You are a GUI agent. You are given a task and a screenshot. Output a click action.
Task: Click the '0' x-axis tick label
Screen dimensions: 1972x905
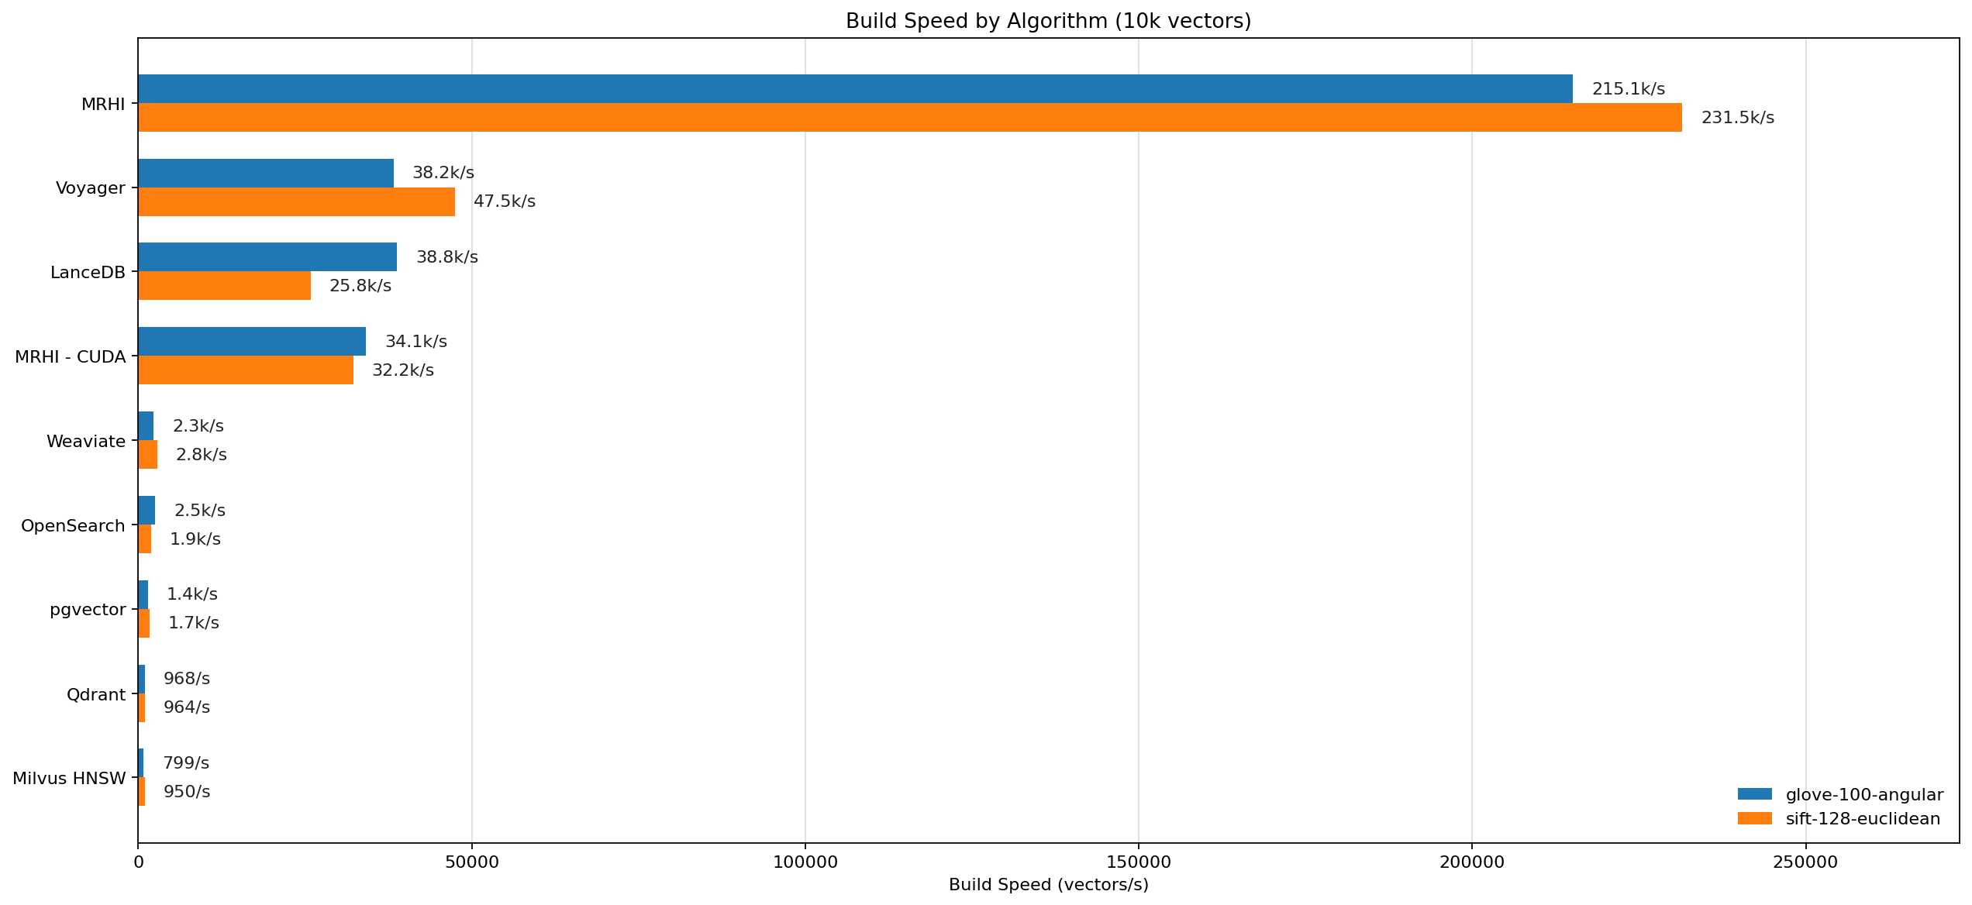(139, 862)
